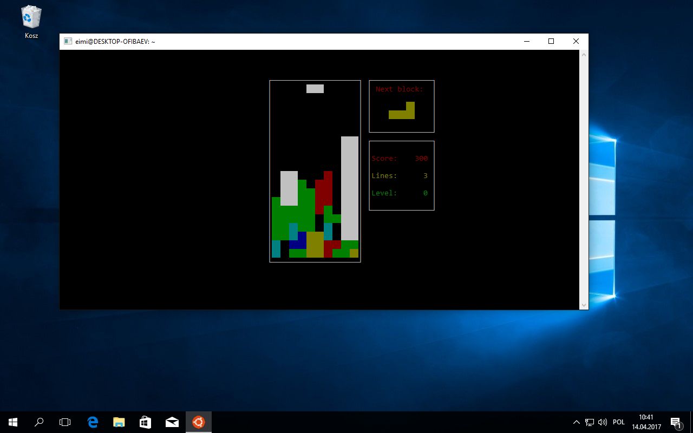Screen dimensions: 693x433
Task: Open the Action Center notification icon
Action: (x=676, y=422)
